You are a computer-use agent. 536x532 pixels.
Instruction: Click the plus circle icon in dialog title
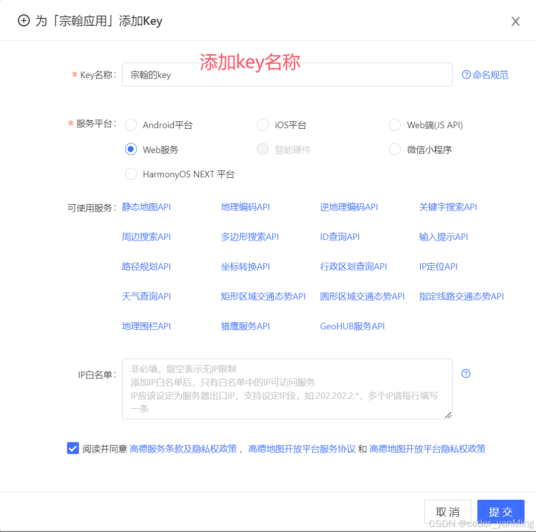coord(23,20)
